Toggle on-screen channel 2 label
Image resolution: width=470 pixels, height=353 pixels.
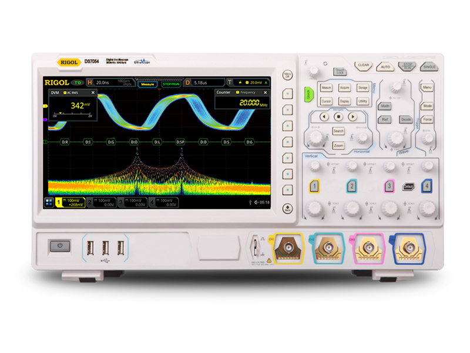click(101, 202)
